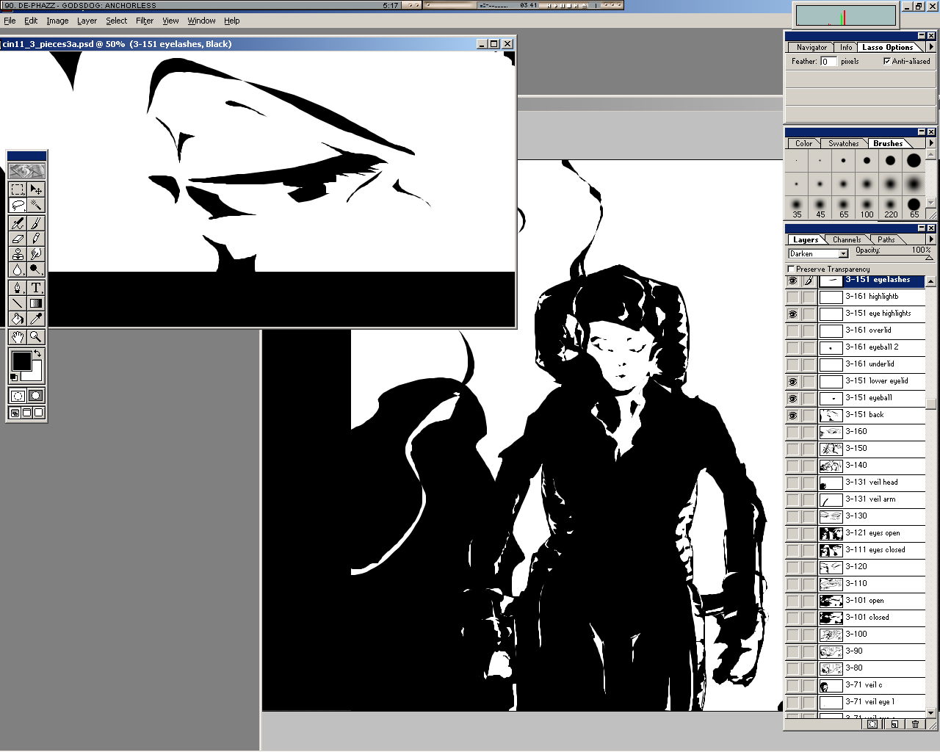Create new layer icon in Layers palette
This screenshot has height=752, width=940.
(x=894, y=724)
